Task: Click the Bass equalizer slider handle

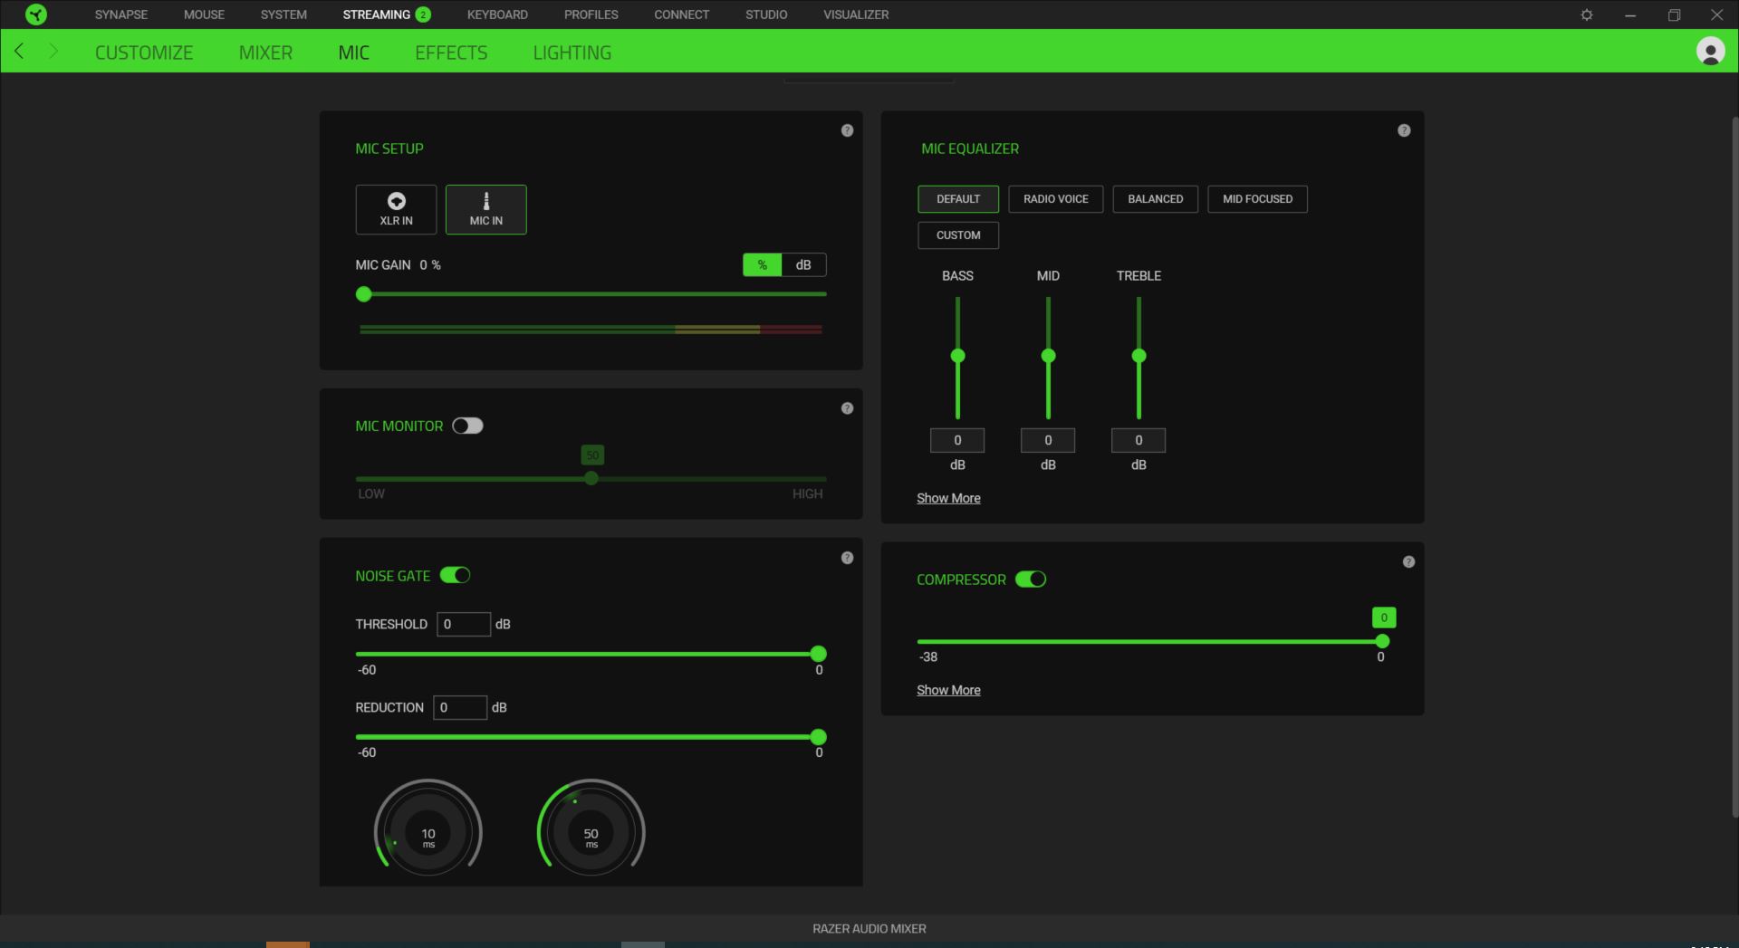Action: [957, 356]
